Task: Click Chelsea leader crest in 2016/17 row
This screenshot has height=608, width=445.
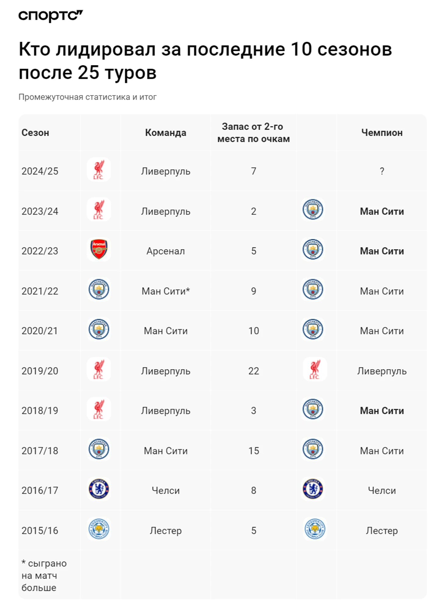Action: [99, 489]
